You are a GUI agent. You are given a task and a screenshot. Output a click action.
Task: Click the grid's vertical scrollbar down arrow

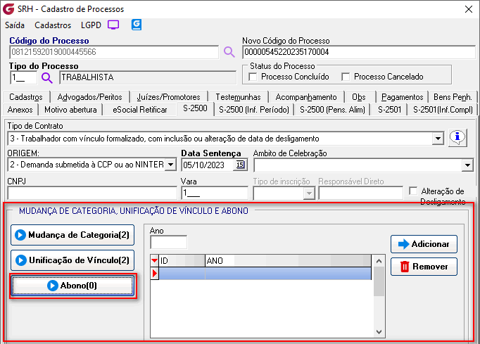[379, 331]
